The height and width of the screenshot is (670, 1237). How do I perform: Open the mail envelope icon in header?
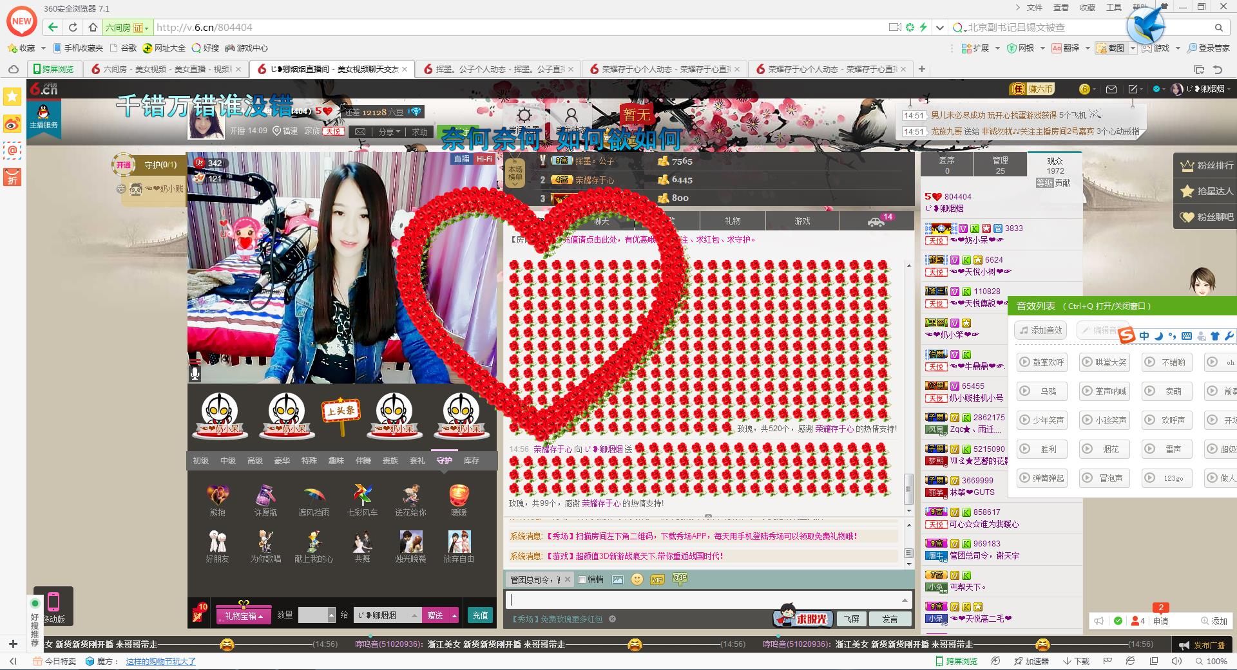coord(1111,89)
